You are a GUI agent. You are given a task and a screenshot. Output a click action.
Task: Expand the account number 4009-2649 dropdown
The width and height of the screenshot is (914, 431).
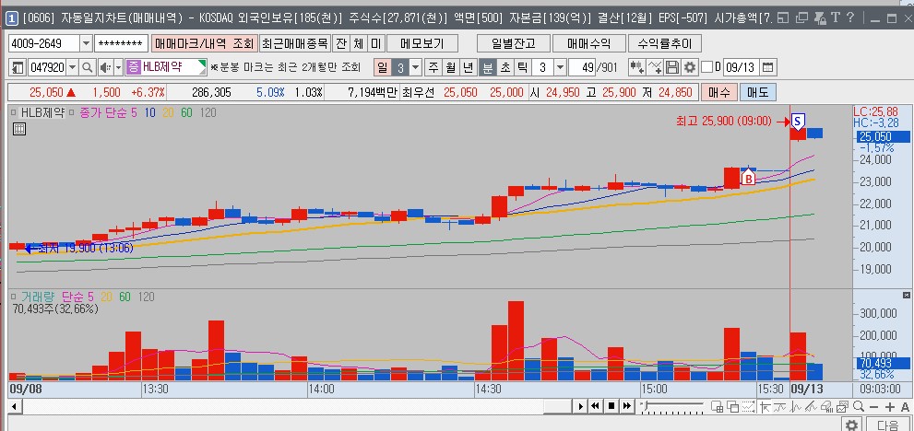tap(87, 43)
